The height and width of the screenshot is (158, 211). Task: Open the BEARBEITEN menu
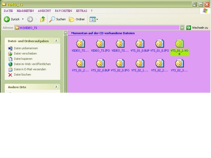[25, 11]
